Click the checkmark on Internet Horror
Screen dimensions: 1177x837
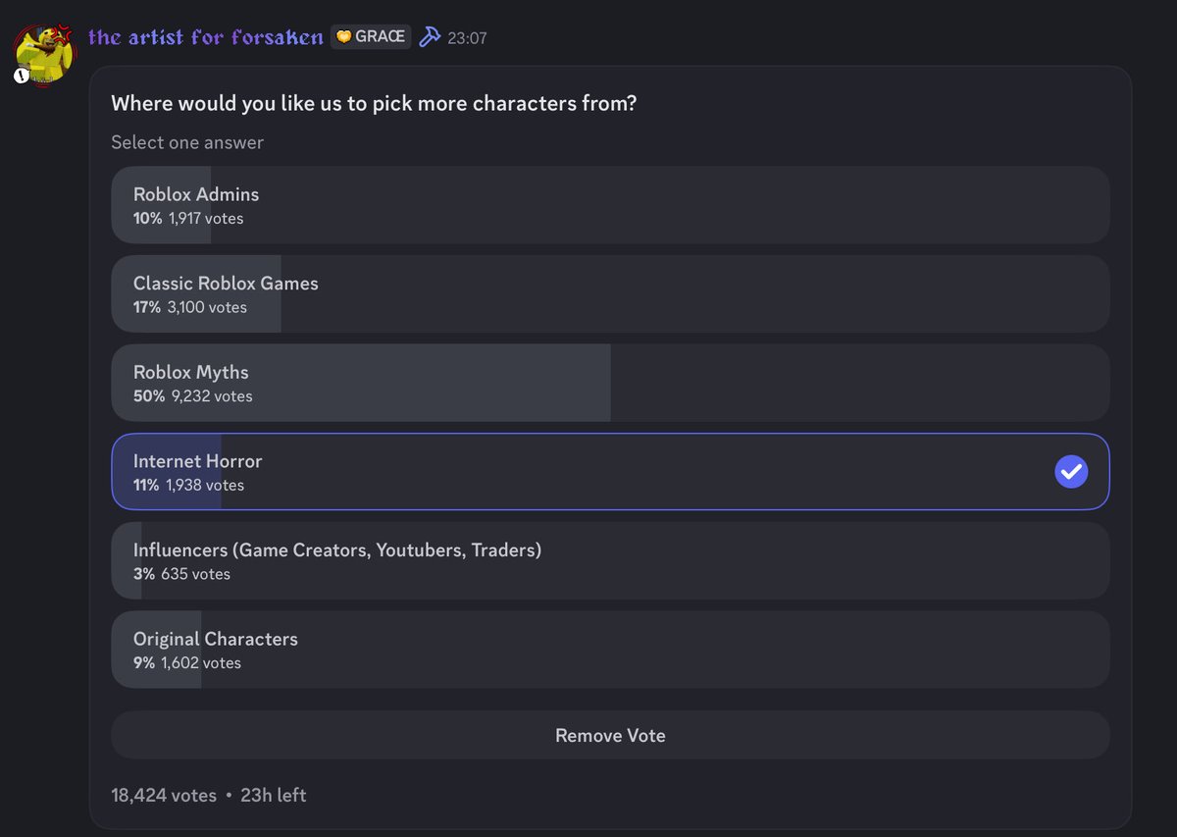(1071, 472)
